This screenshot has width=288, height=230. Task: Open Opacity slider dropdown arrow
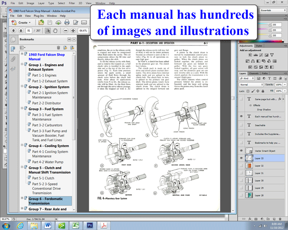pos(285,84)
